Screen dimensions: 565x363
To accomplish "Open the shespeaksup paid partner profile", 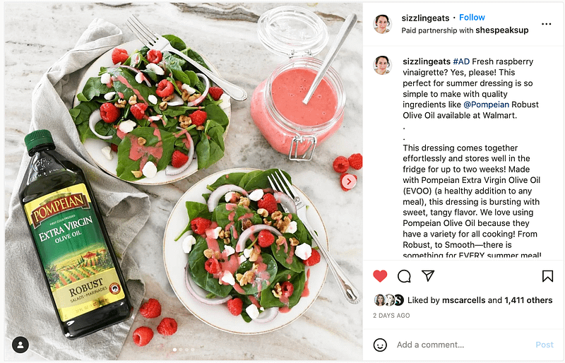I will point(502,30).
